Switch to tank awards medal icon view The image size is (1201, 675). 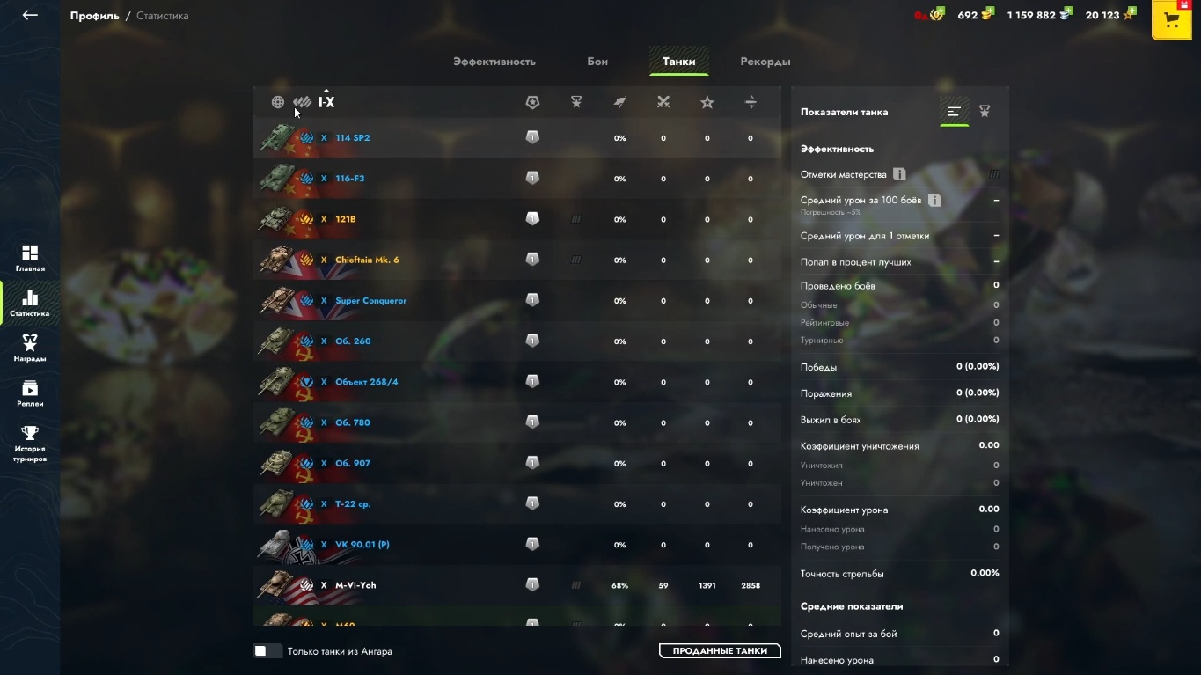pyautogui.click(x=985, y=112)
